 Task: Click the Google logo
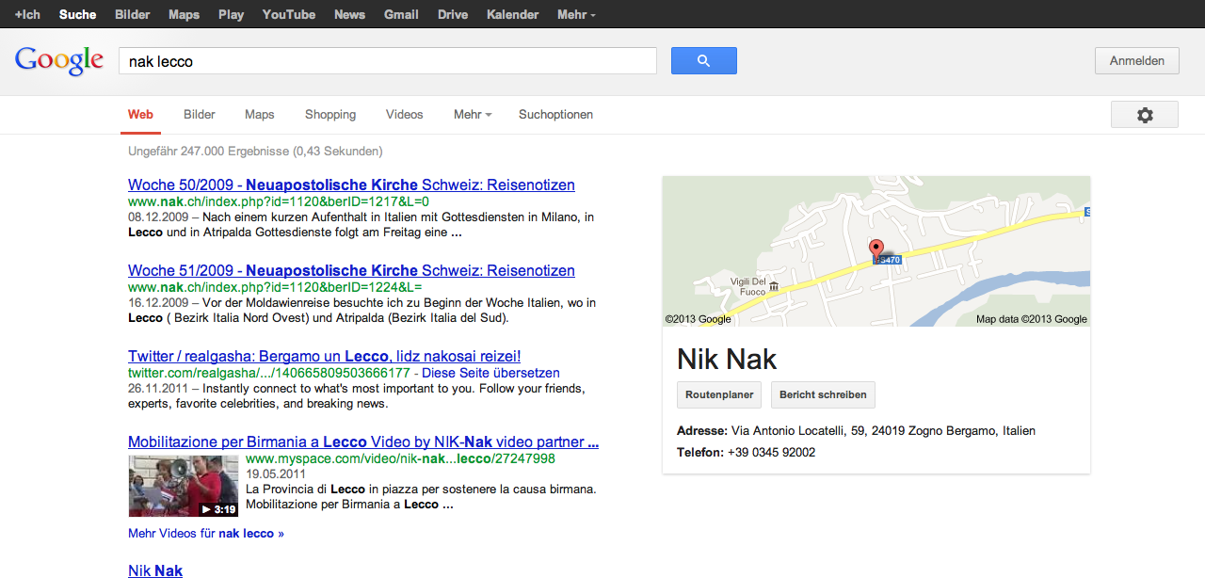click(59, 61)
